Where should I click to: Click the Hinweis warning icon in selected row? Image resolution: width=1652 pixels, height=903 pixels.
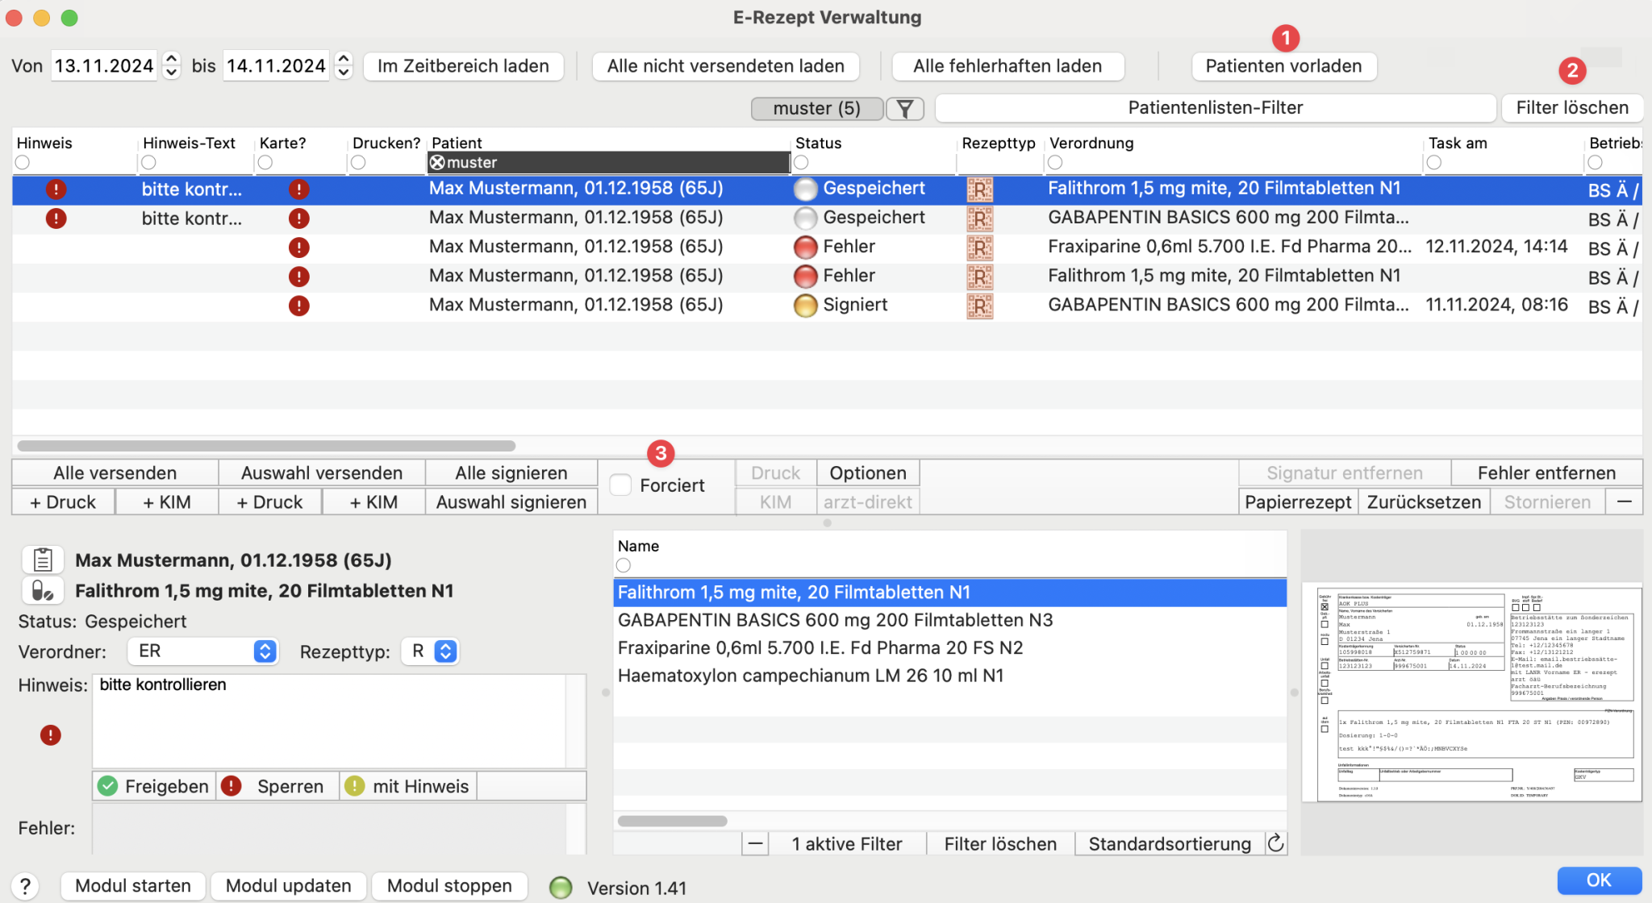point(56,189)
